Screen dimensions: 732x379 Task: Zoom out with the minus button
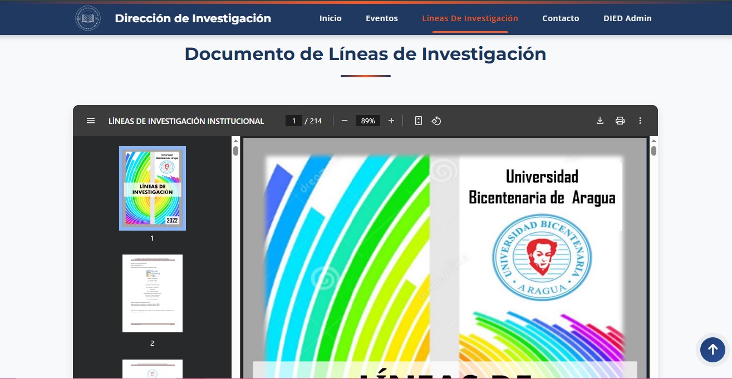click(x=345, y=121)
